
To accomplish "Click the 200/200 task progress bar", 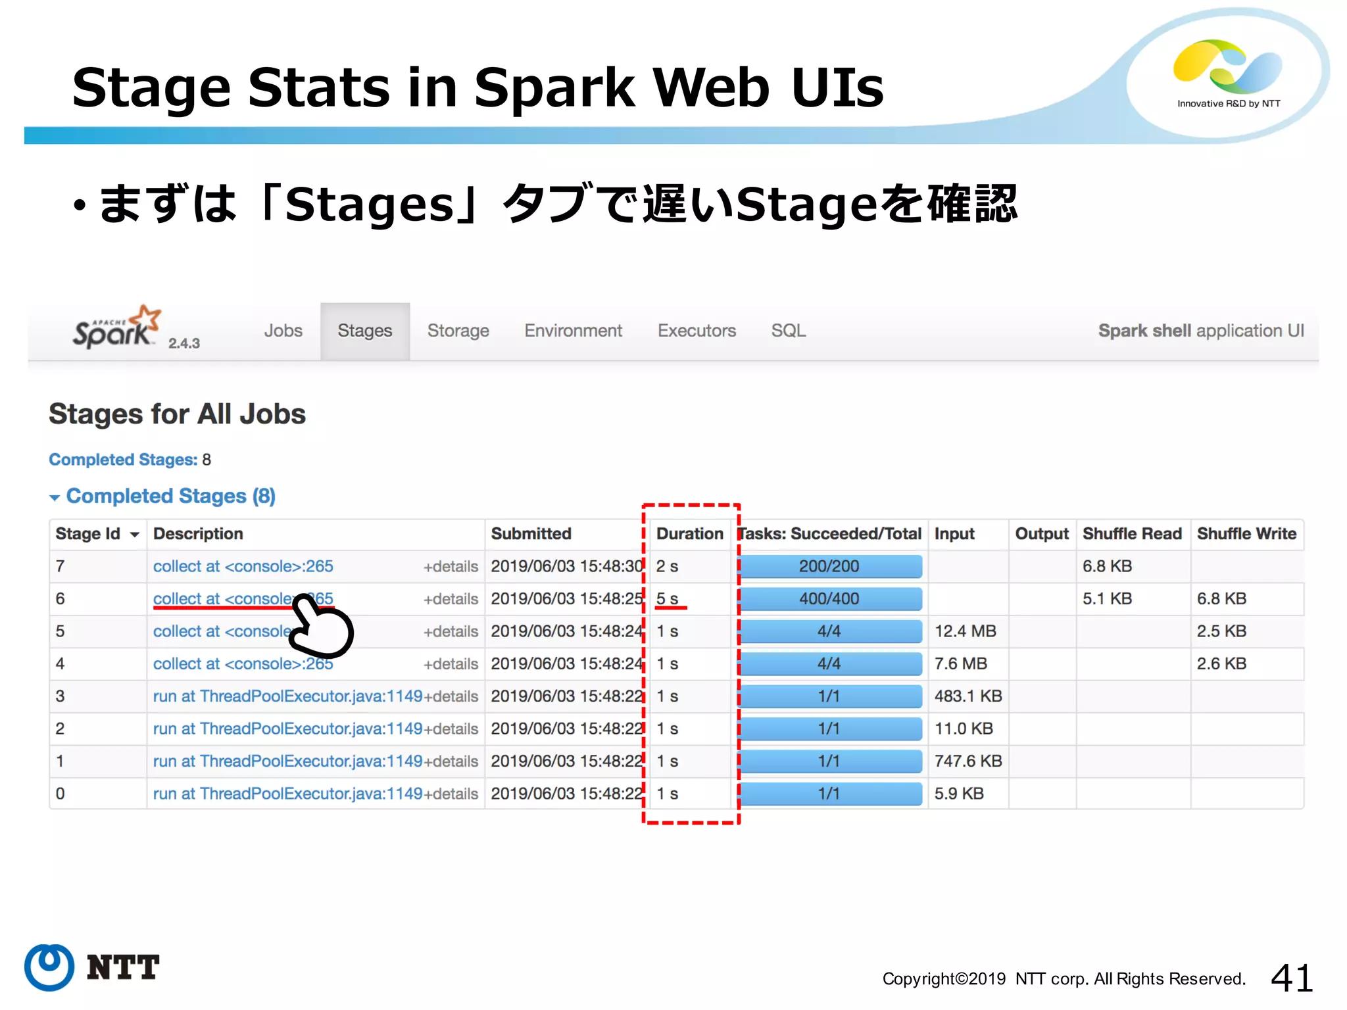I will tap(829, 567).
